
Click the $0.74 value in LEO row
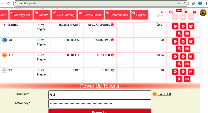click(160, 55)
